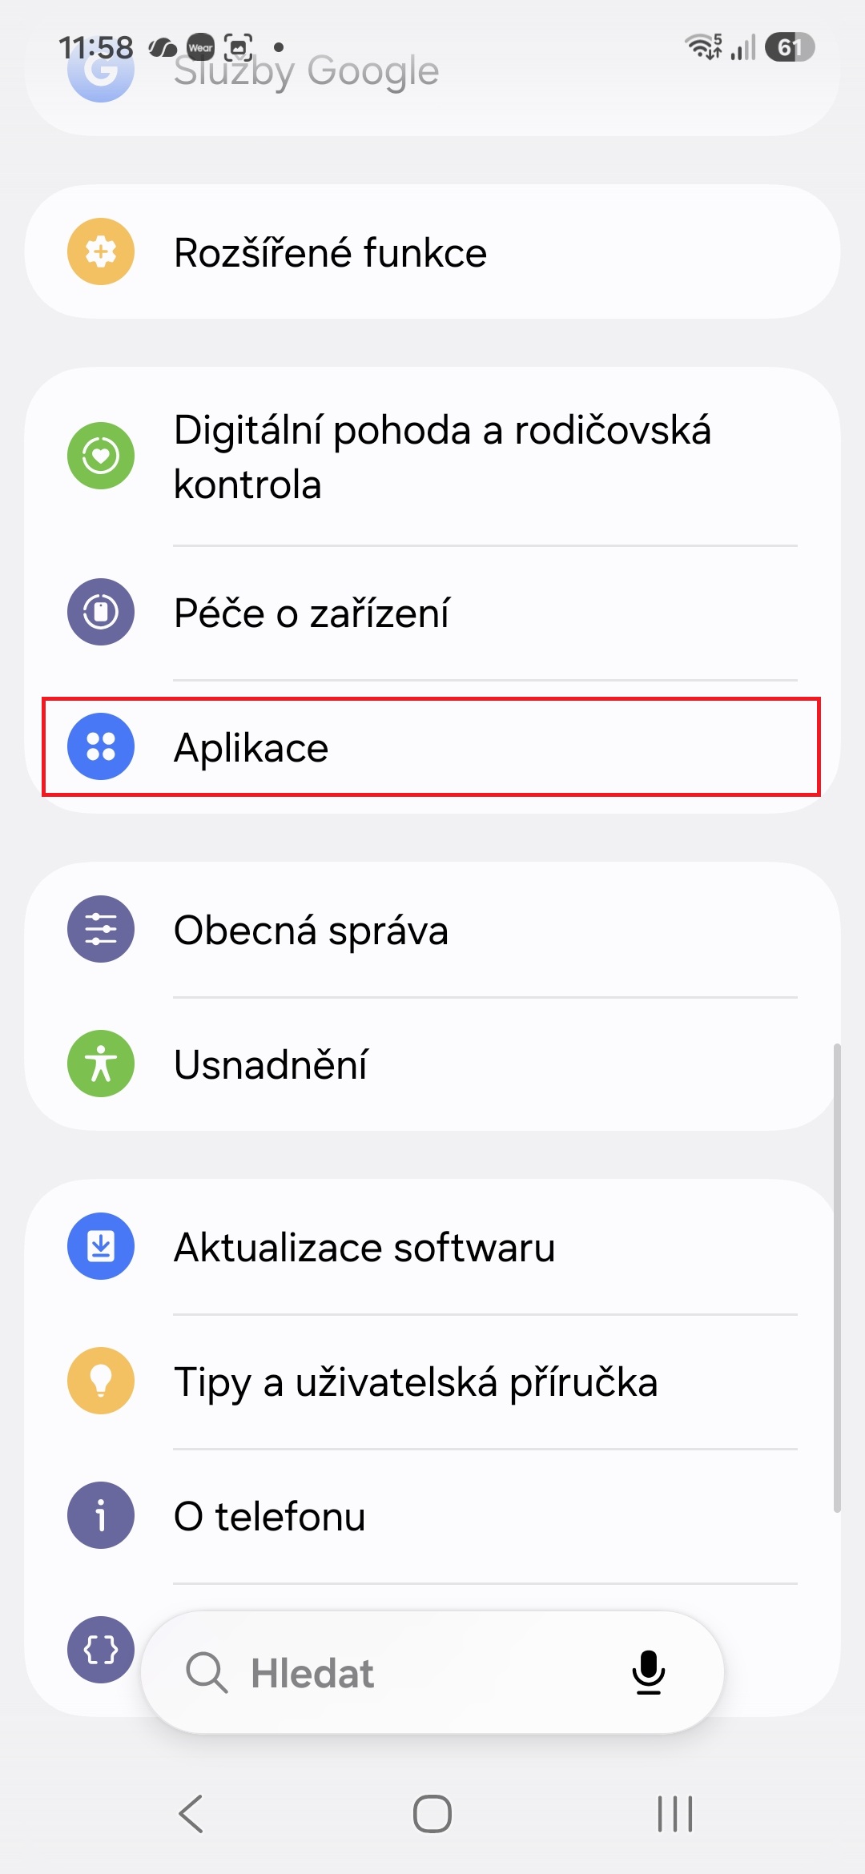Tap the recent apps navigation button
The width and height of the screenshot is (865, 1874).
coord(674,1814)
